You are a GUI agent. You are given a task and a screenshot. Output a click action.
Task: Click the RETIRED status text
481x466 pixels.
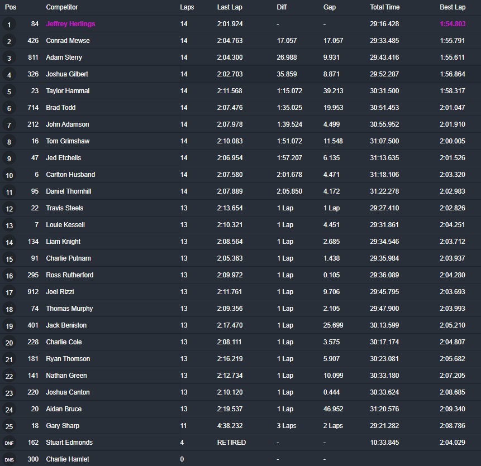(x=232, y=443)
